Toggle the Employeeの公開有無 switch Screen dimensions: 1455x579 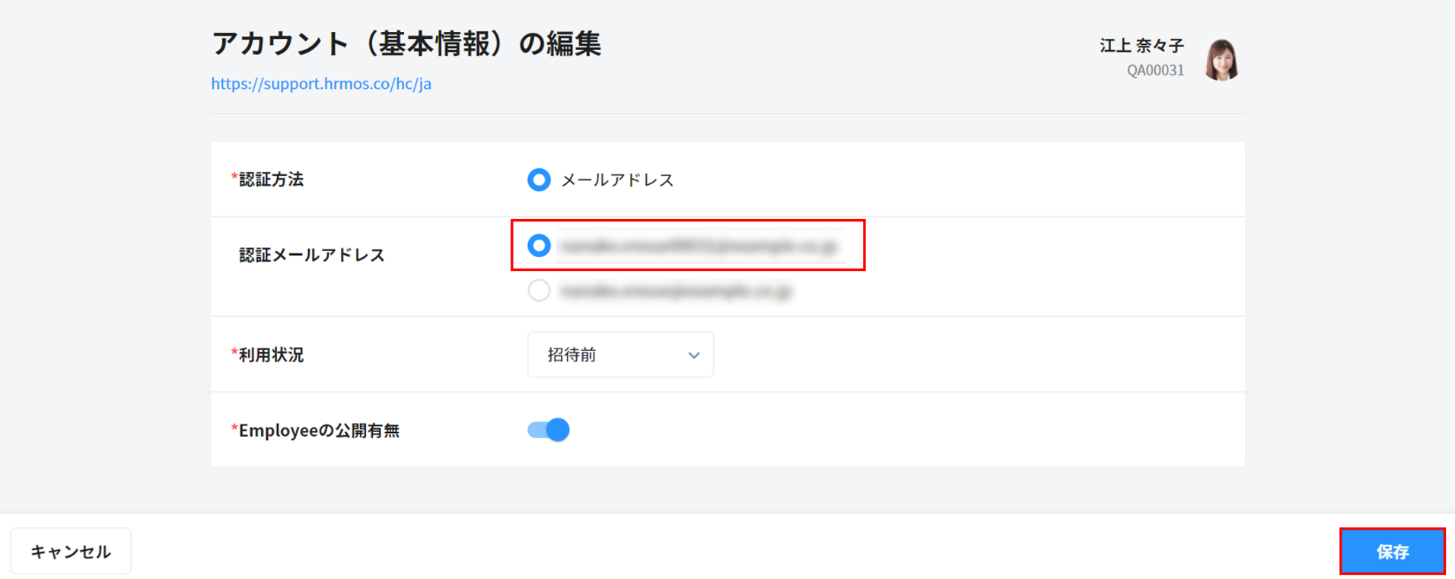549,430
